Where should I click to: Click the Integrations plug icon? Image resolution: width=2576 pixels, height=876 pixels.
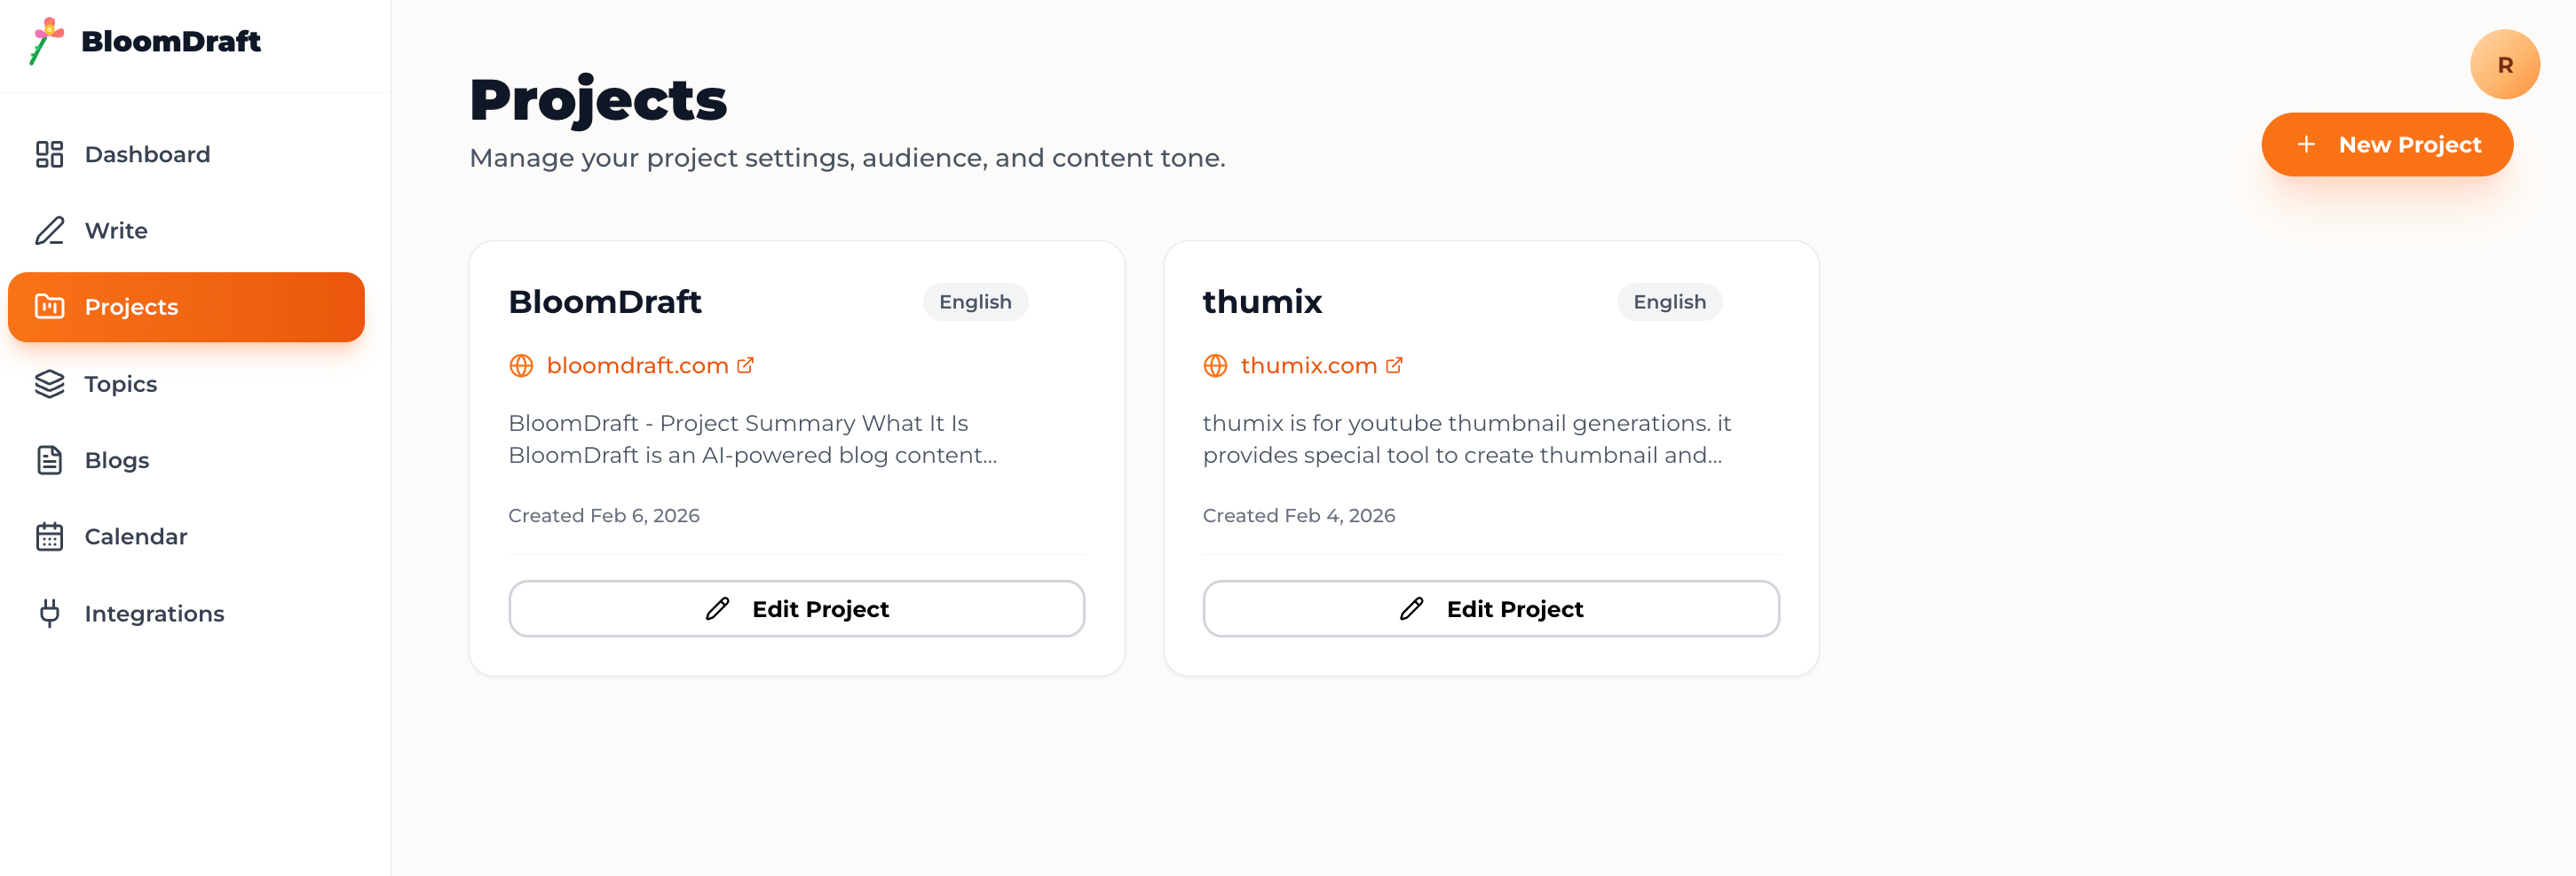point(49,614)
